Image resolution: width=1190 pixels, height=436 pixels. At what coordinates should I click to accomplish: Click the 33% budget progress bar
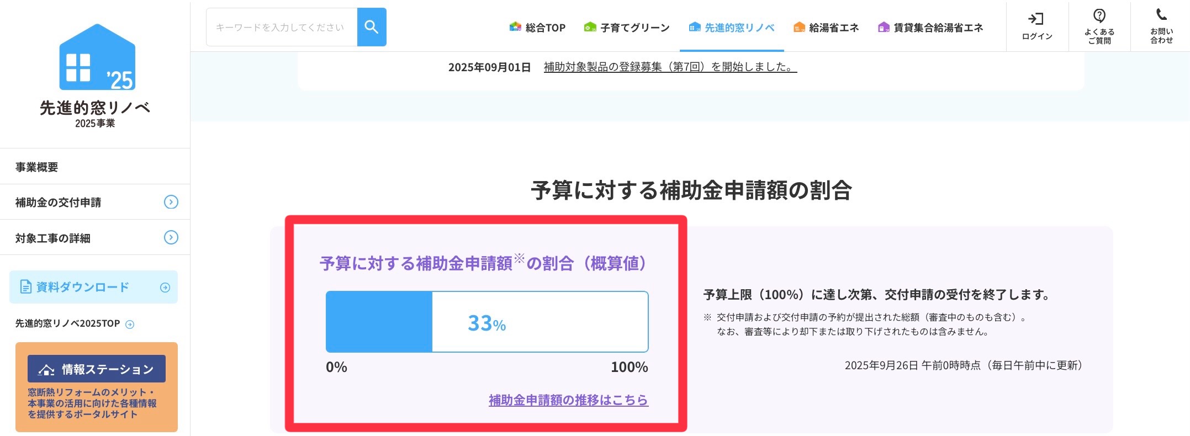[x=486, y=322]
